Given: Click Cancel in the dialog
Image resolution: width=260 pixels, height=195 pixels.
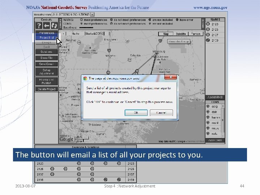Looking at the screenshot, I should [161, 113].
